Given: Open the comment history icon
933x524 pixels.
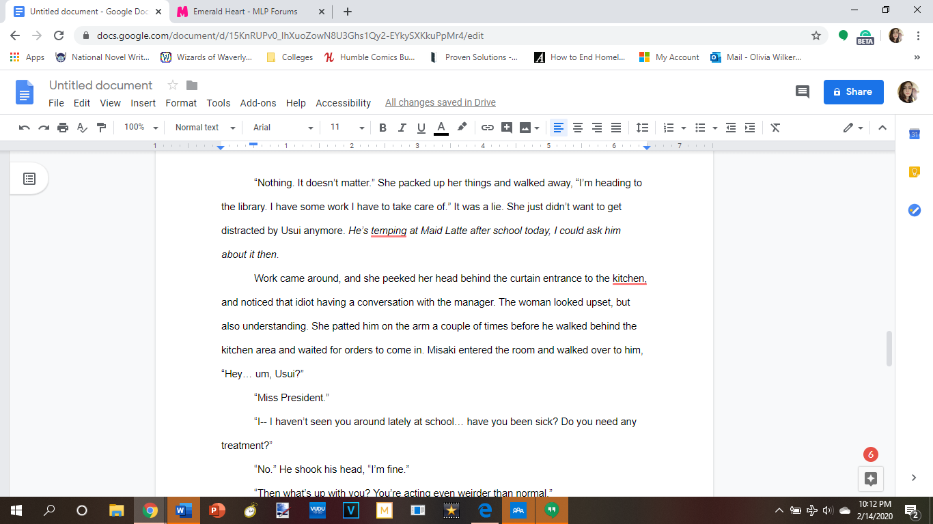Looking at the screenshot, I should pos(803,92).
